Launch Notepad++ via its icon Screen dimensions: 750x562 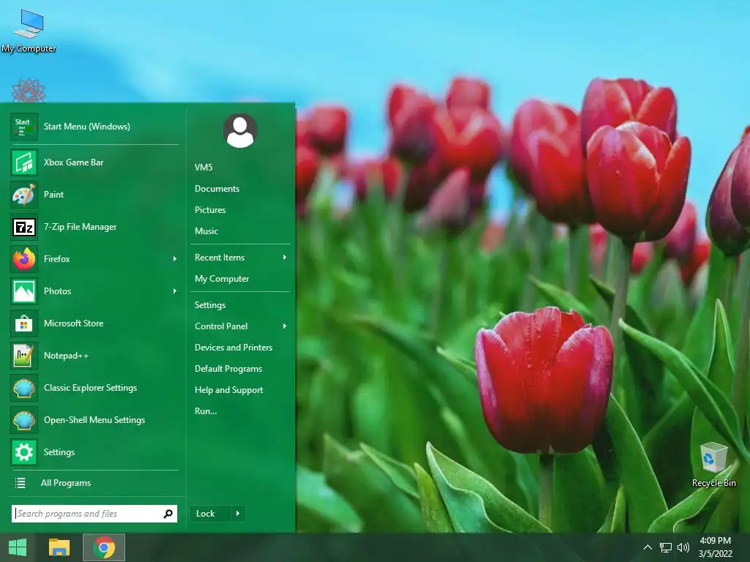[x=23, y=356]
